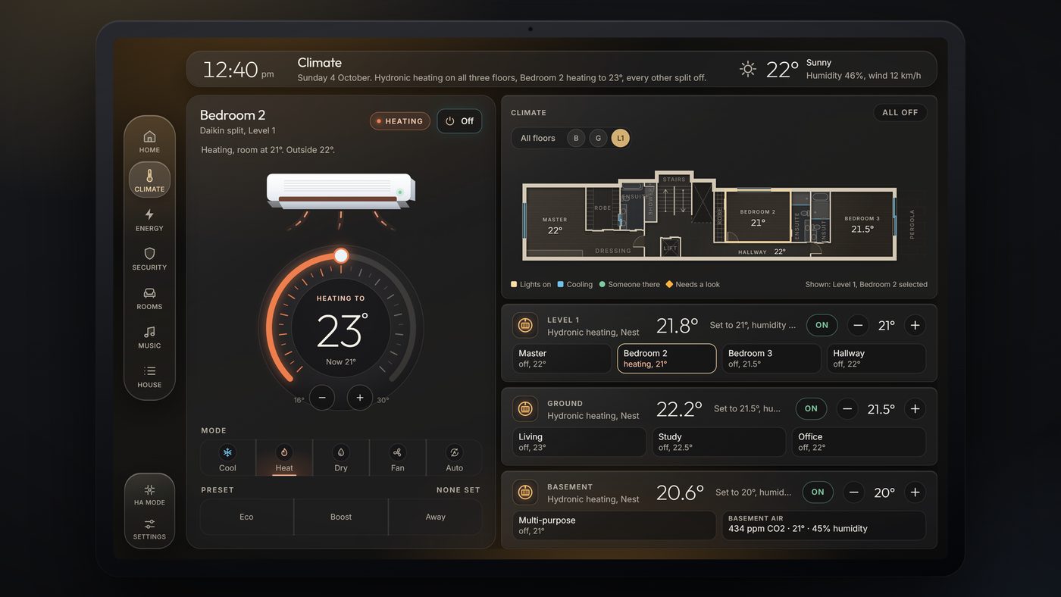Turn Bedroom 2 split Off
Image resolution: width=1061 pixels, height=597 pixels.
click(459, 121)
